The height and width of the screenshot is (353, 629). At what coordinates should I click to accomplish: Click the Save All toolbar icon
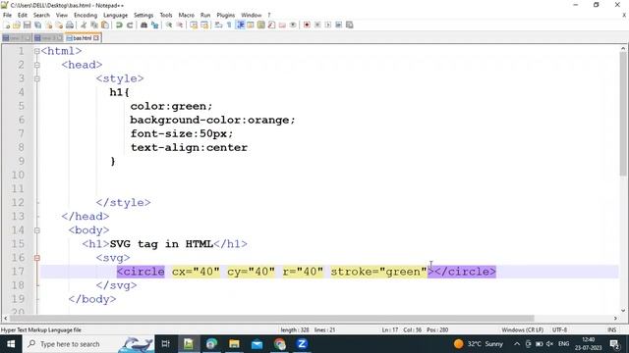pyautogui.click(x=37, y=25)
